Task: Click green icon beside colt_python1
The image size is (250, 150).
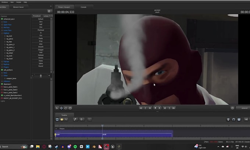Action: [x=2, y=70]
